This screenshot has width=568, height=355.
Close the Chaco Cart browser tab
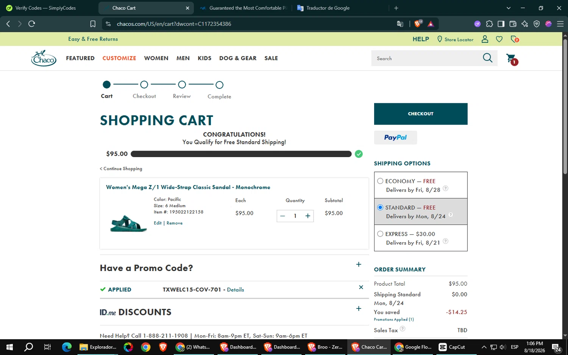(x=187, y=8)
